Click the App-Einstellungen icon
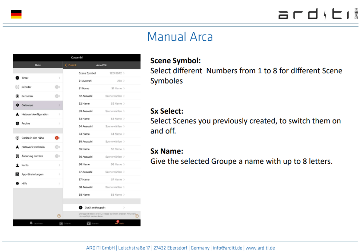 coord(17,175)
